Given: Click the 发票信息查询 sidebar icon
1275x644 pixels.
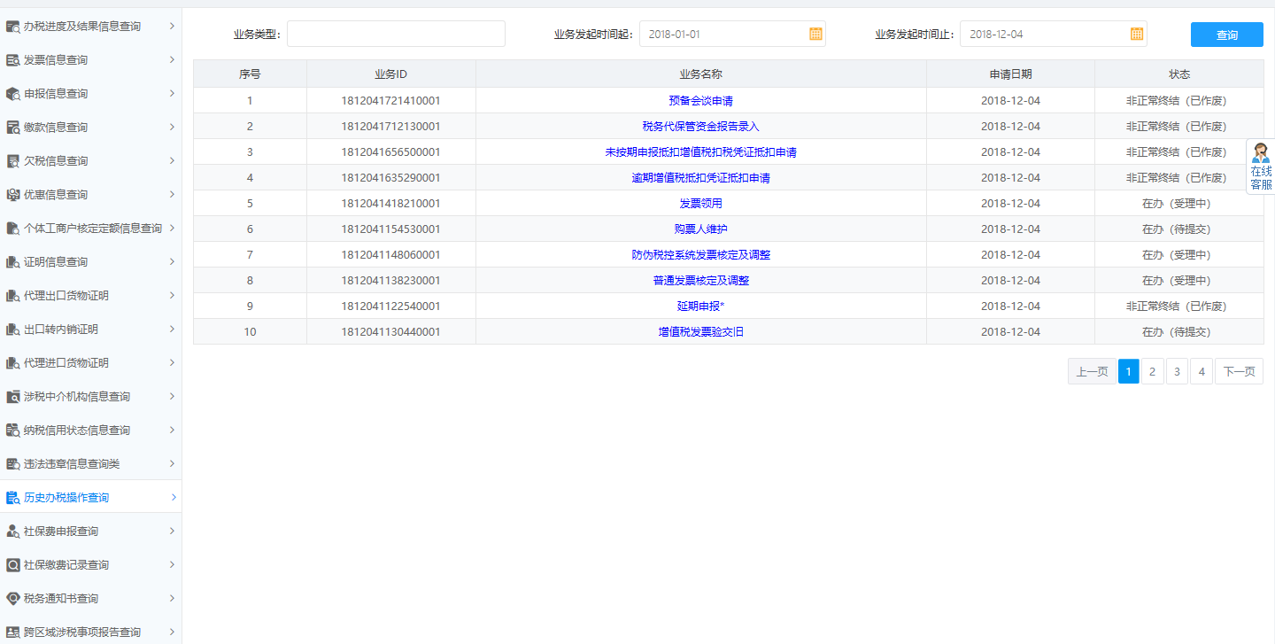Looking at the screenshot, I should (x=12, y=59).
